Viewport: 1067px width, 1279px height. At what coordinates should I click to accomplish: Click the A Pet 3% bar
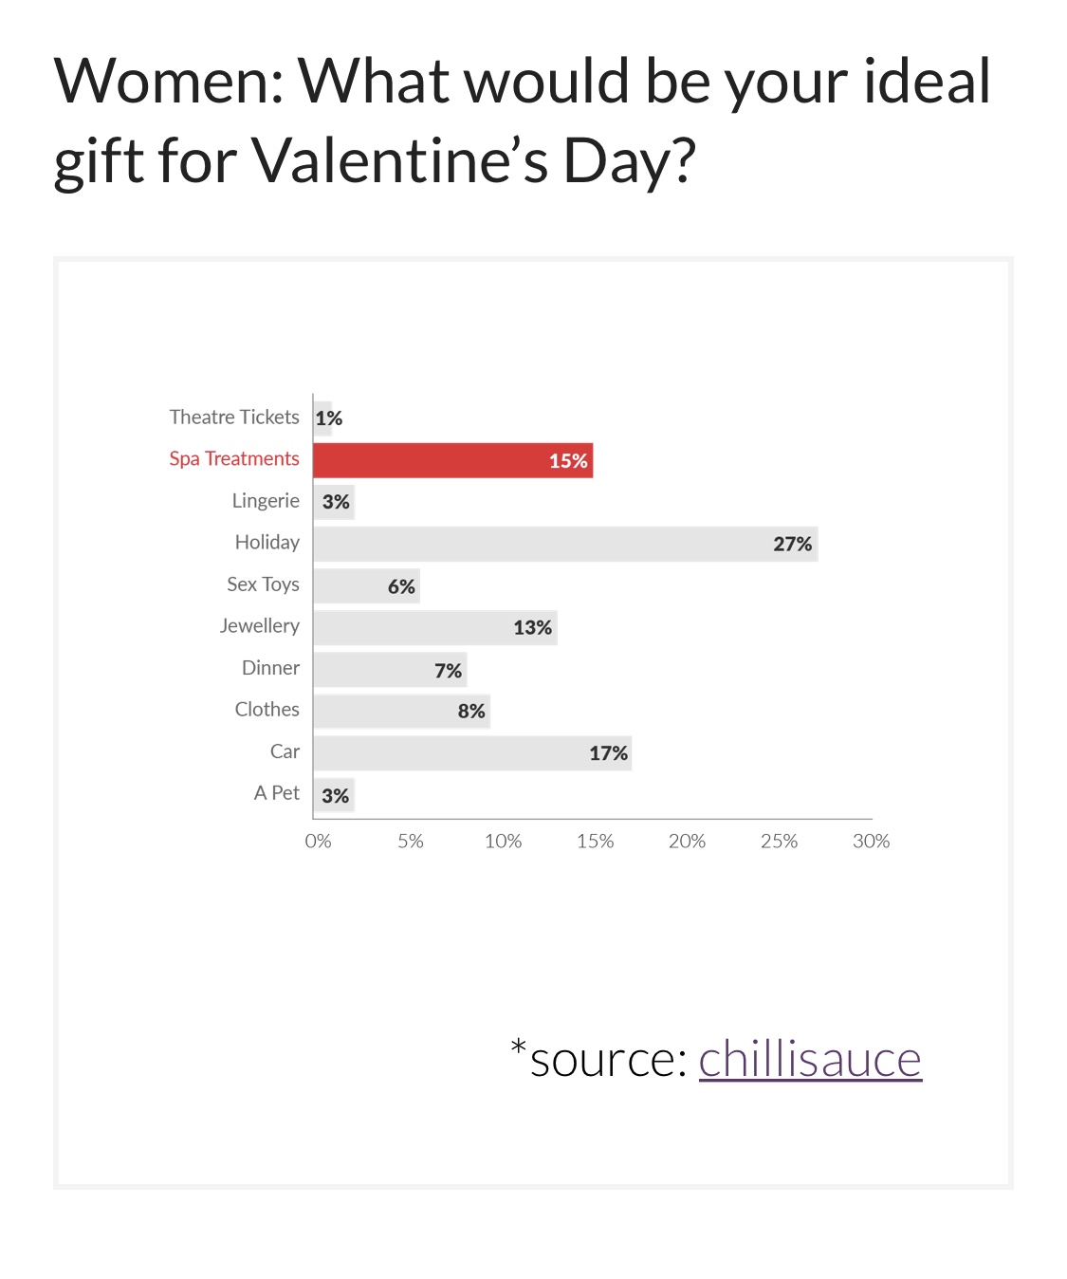coord(334,795)
